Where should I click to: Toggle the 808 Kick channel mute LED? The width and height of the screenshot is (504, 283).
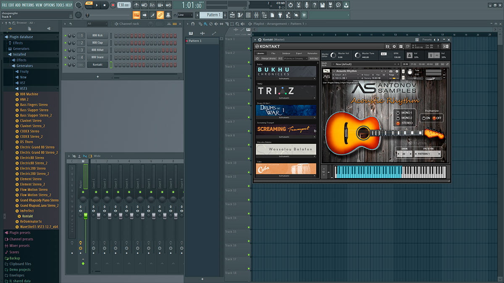coord(66,36)
